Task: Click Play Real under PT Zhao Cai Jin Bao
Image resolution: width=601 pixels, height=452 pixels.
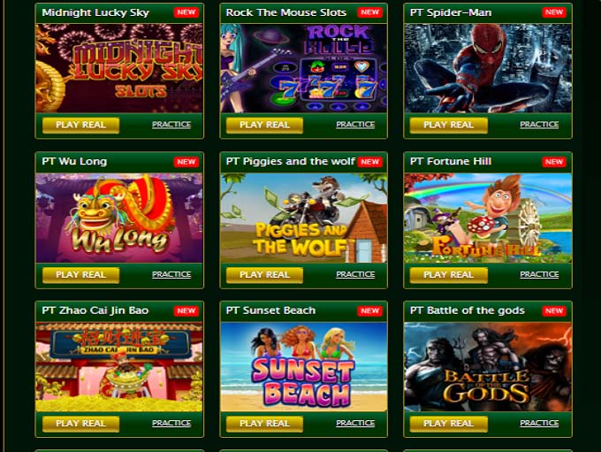Action: [81, 424]
